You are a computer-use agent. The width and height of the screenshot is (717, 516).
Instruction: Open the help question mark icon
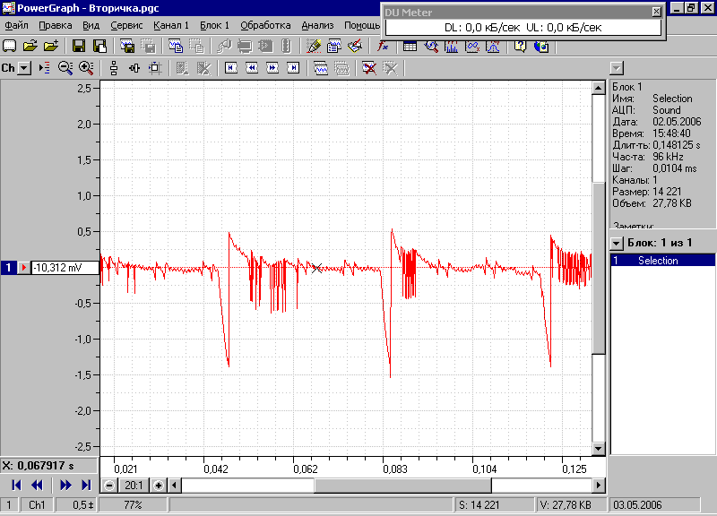point(521,47)
